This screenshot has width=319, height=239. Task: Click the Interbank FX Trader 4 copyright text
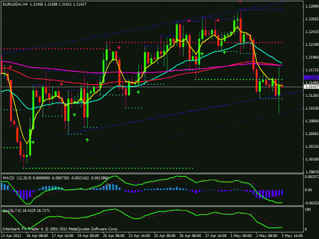(x=60, y=229)
